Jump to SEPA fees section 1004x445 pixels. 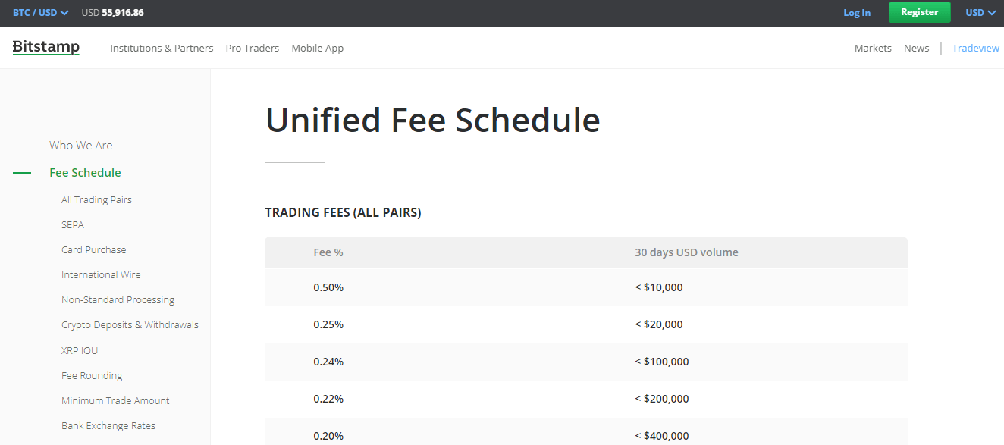pos(73,225)
